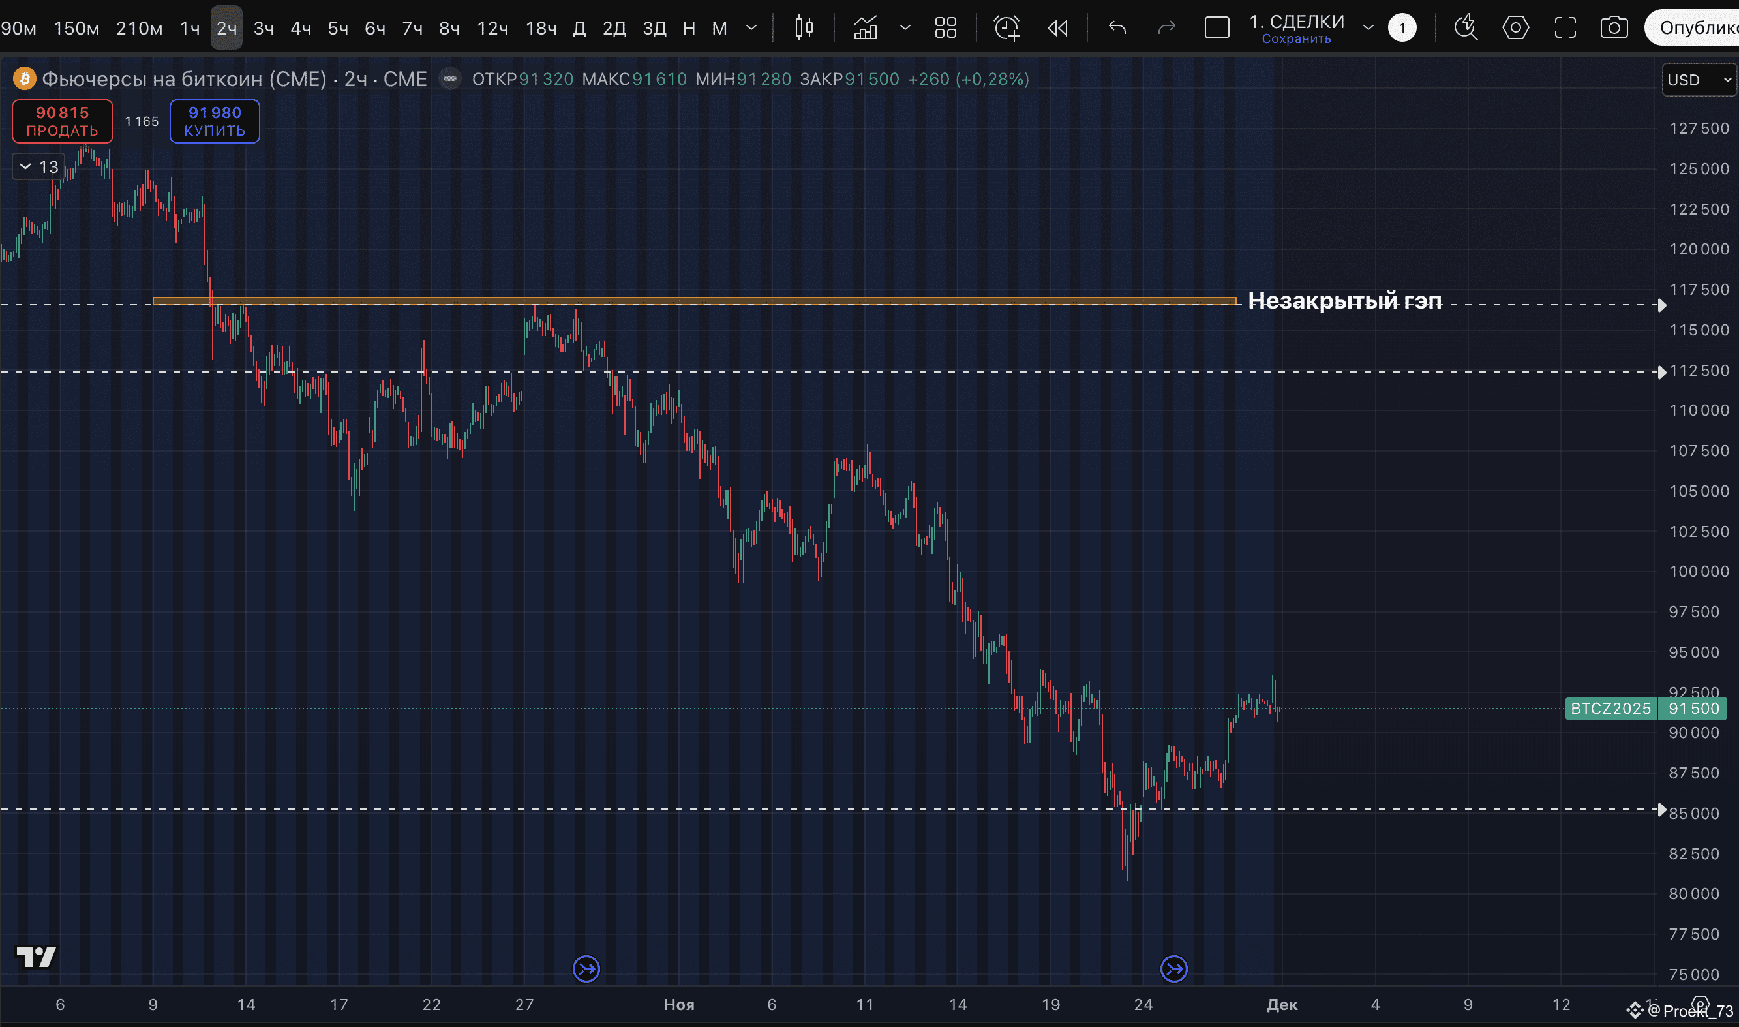Open the candlestick chart type selector
Viewport: 1739px width, 1027px height.
(804, 27)
